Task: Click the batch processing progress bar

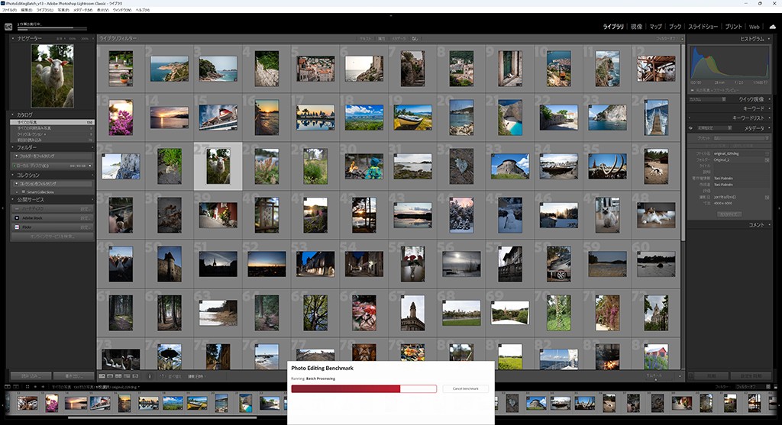Action: click(x=364, y=388)
